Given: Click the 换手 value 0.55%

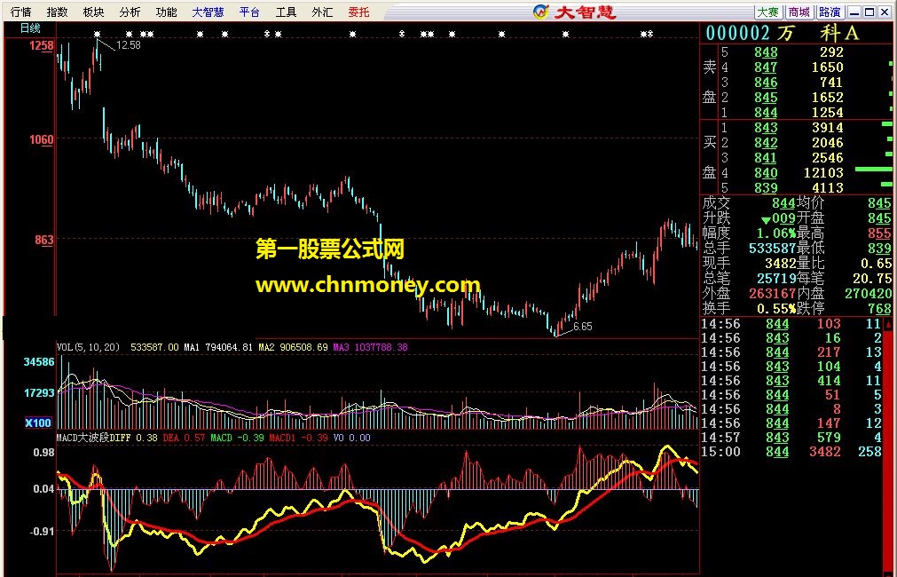Looking at the screenshot, I should click(x=776, y=309).
